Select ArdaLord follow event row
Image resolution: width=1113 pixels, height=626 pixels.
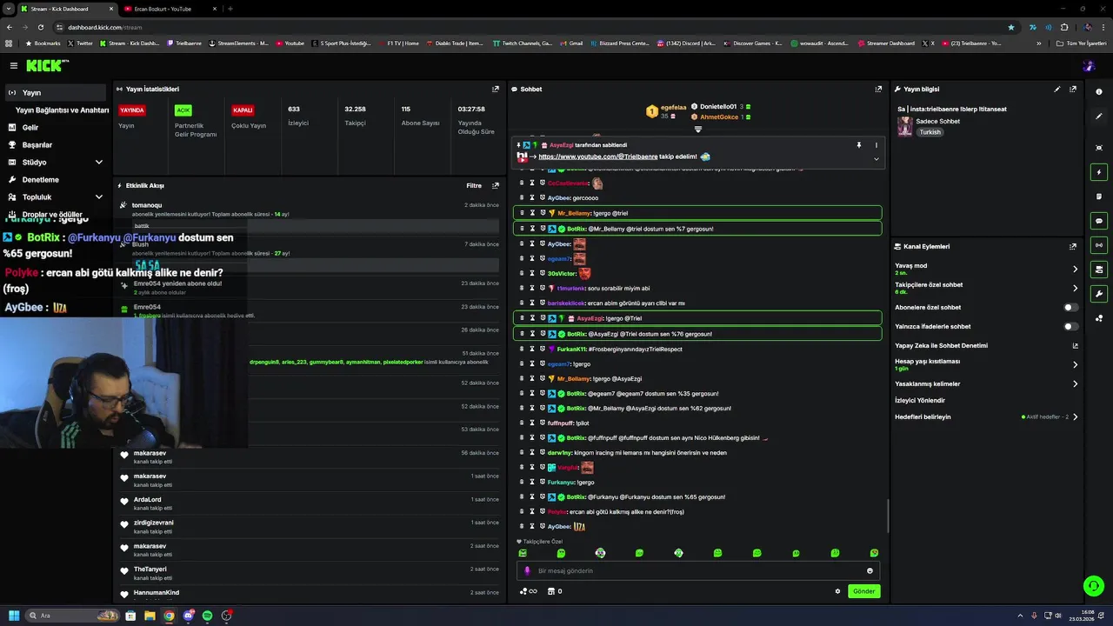click(x=310, y=503)
